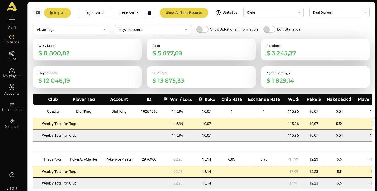Toggle the Edit Statistics switch
Viewport: 377px width, 191px height.
(269, 29)
